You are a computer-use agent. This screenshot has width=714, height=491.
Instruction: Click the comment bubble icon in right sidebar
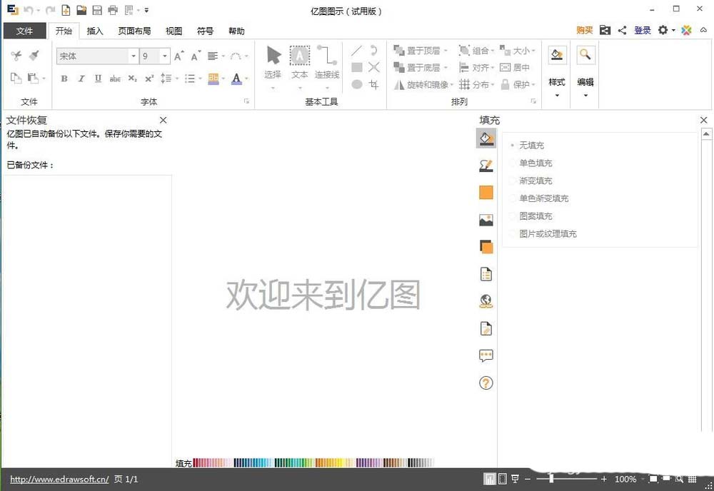[486, 355]
